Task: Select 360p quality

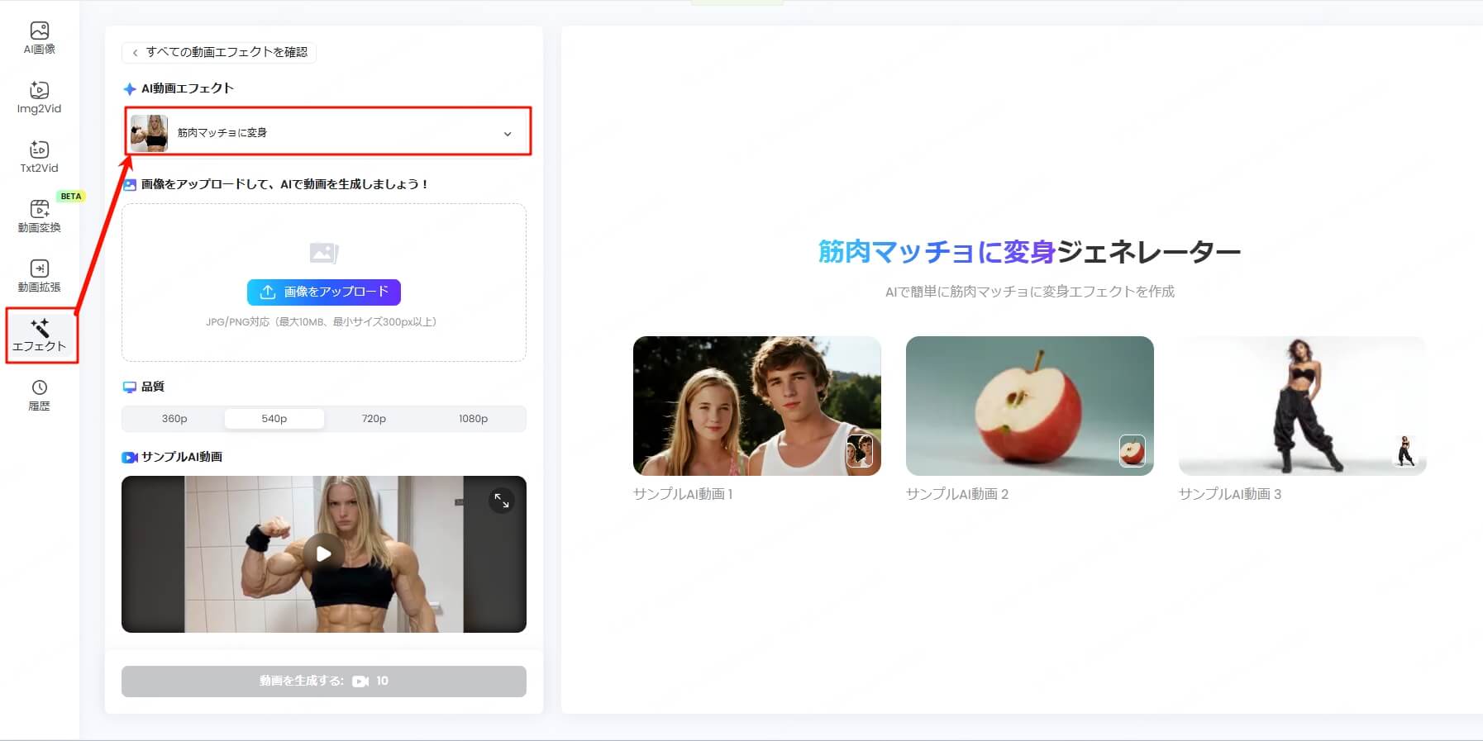Action: pyautogui.click(x=174, y=419)
